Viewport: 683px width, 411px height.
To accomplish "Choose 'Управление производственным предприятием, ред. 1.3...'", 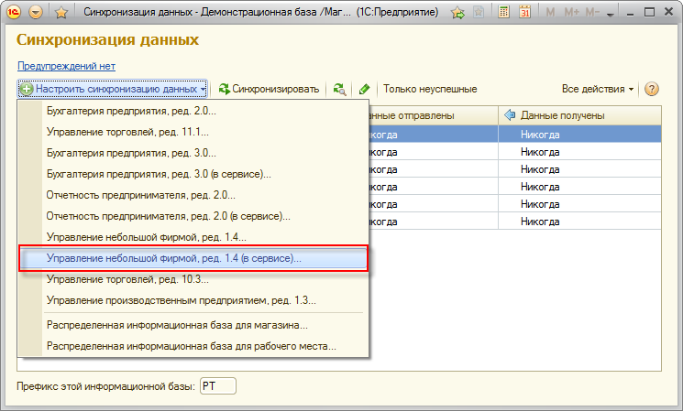I will pyautogui.click(x=193, y=300).
